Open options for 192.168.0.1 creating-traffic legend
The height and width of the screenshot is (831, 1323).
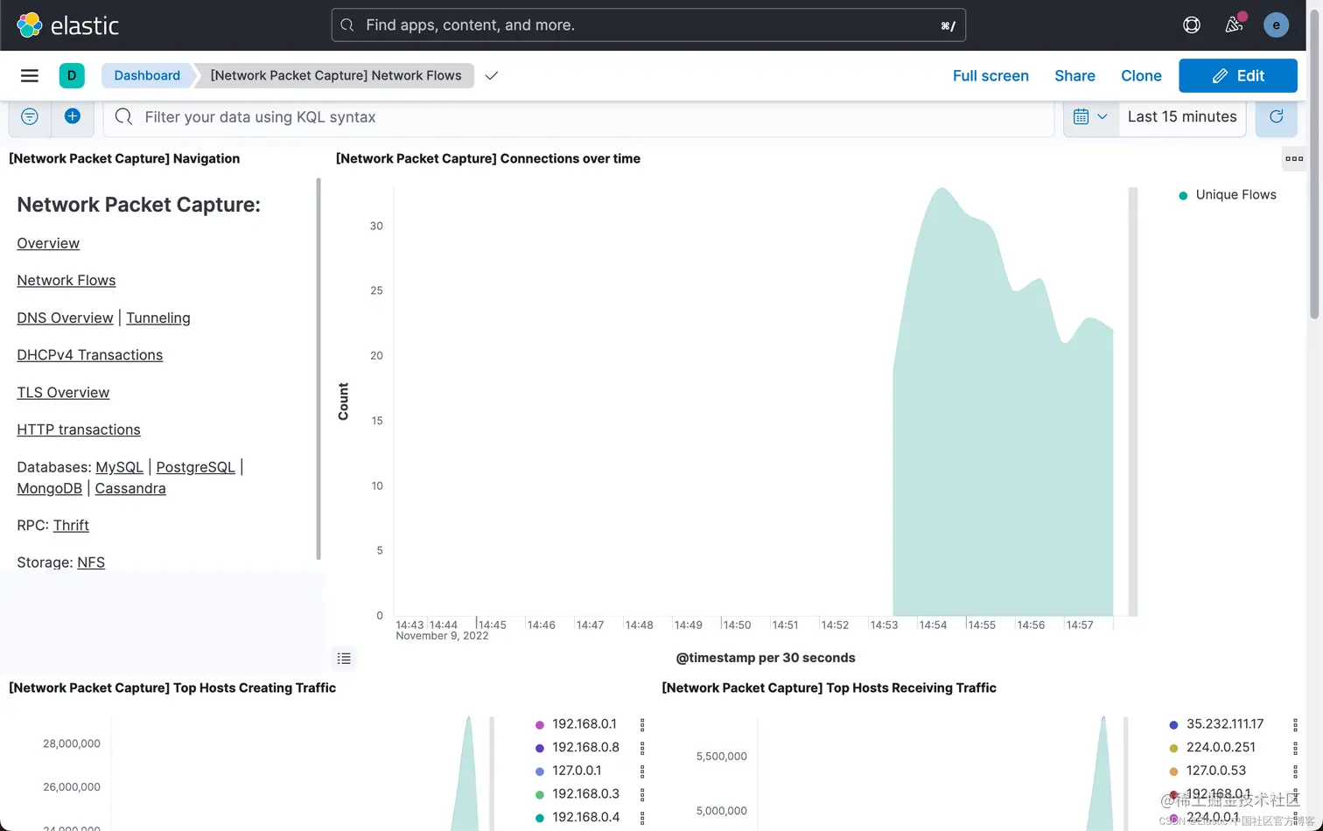(x=642, y=724)
